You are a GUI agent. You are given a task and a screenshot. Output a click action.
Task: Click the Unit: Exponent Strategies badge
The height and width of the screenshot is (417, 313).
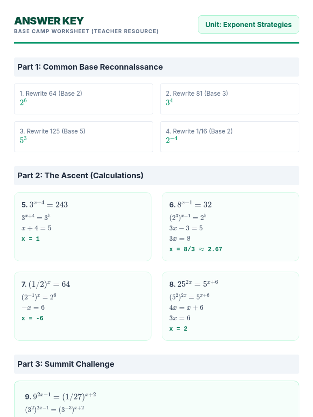[248, 24]
